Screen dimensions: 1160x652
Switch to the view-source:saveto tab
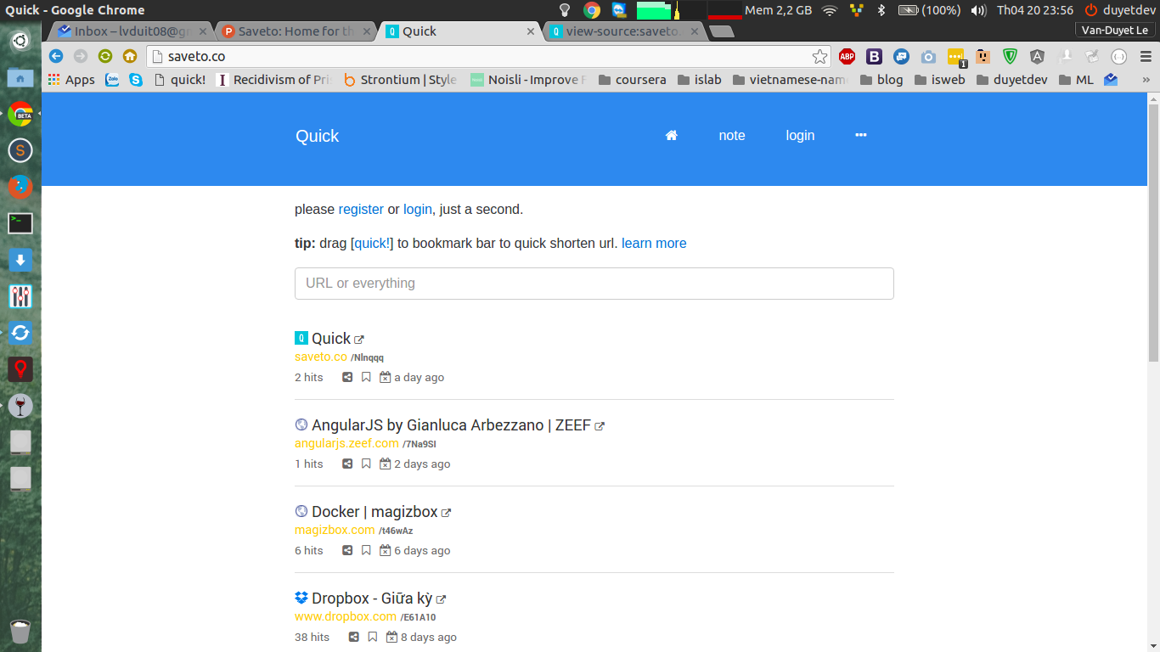pyautogui.click(x=622, y=31)
